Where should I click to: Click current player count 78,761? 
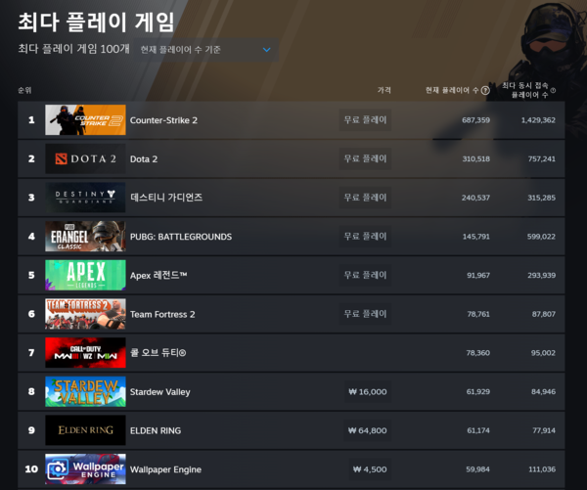click(478, 314)
